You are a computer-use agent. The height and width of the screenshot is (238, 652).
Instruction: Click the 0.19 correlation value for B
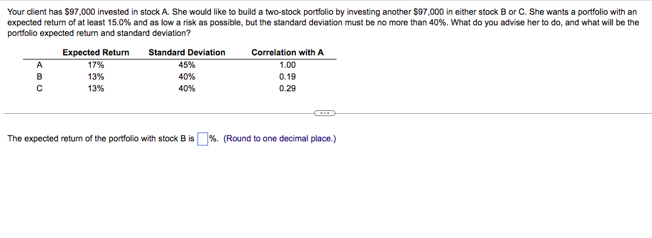(288, 77)
